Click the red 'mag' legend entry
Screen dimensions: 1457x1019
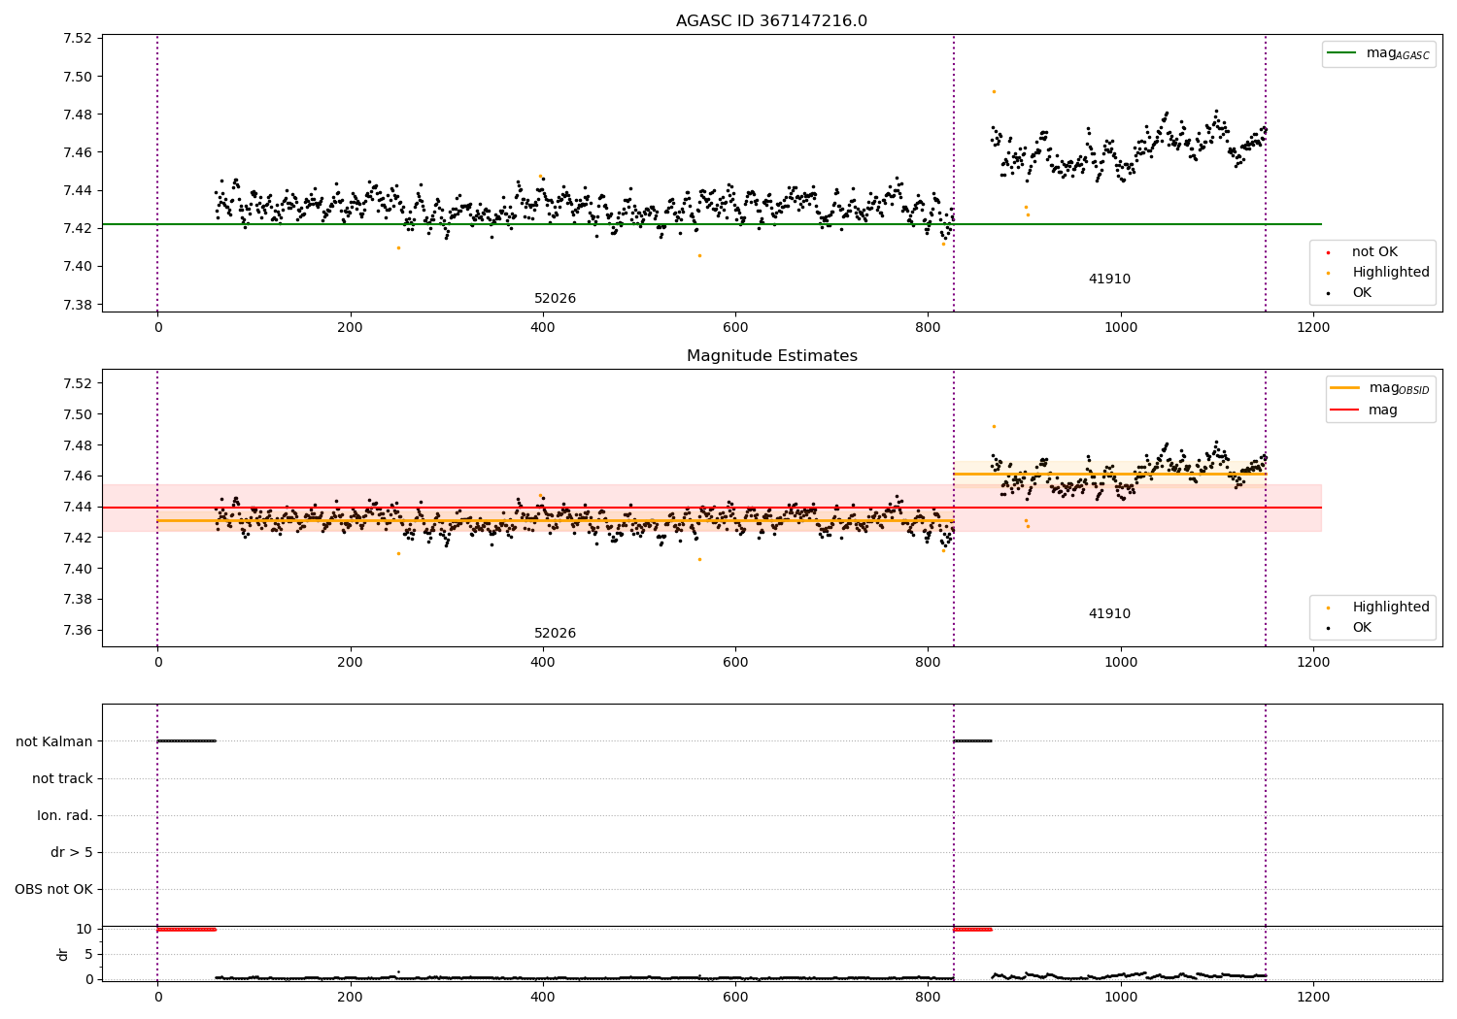[1365, 411]
